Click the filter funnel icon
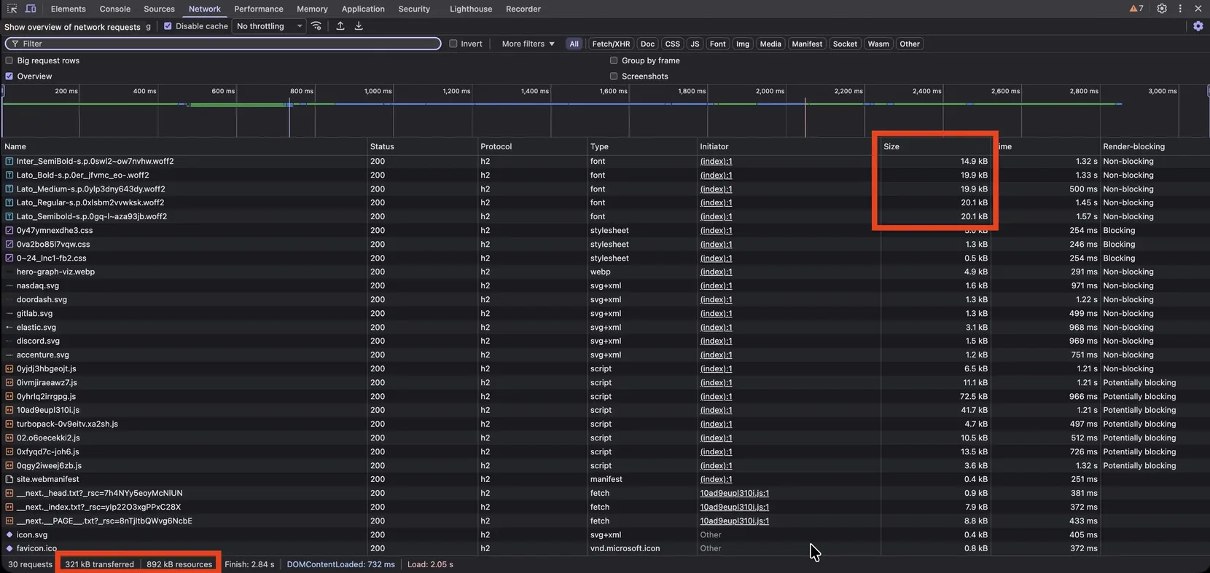1210x573 pixels. coord(15,44)
